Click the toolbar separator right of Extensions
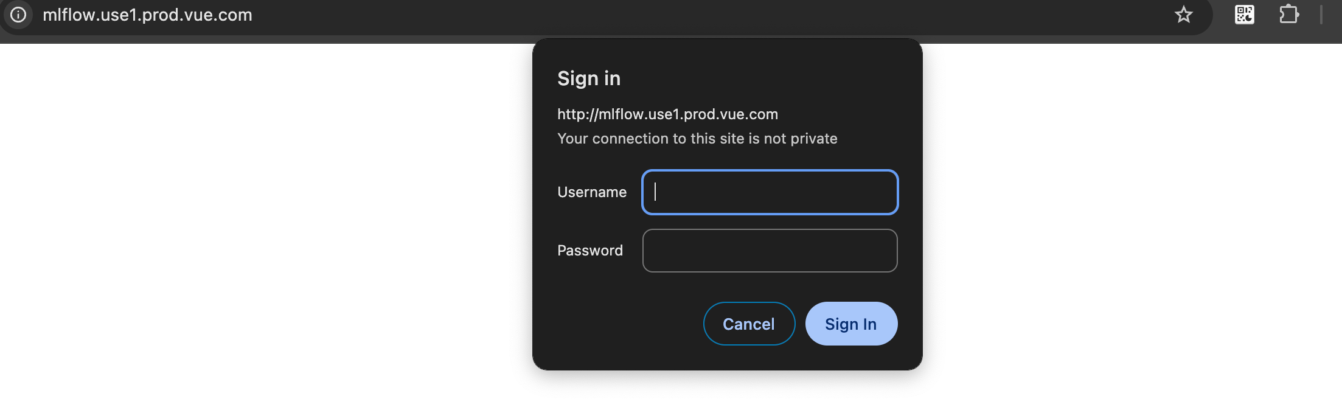1342x410 pixels. point(1321,15)
